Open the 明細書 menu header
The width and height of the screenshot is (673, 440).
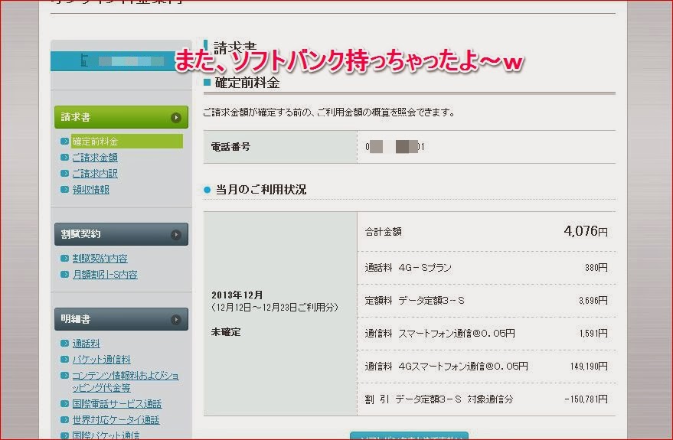click(x=121, y=319)
